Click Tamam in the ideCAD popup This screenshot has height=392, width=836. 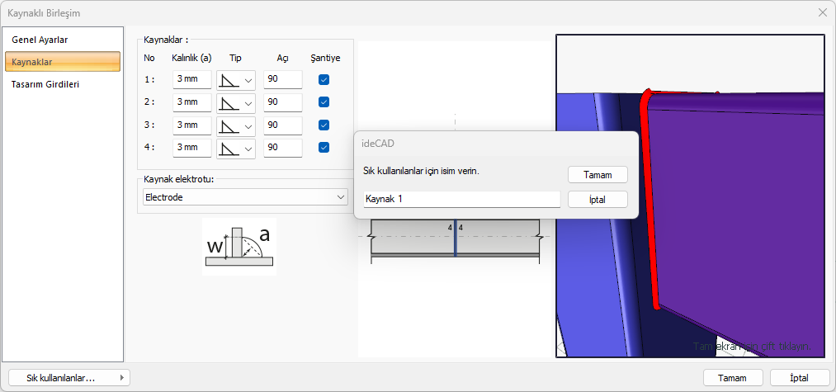click(x=597, y=175)
